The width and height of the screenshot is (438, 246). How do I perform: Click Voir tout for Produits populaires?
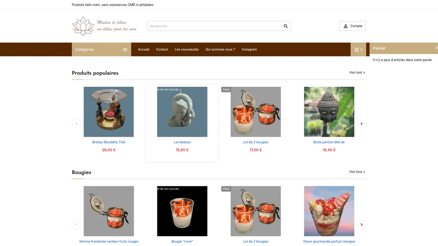357,72
